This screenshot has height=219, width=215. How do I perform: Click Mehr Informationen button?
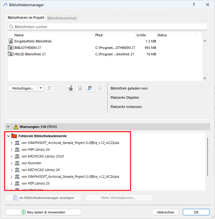(118, 198)
